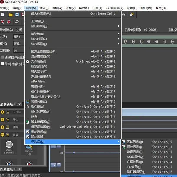Enable 录制时播放 checkbox
Screen dimensions: 177x177
2,64
